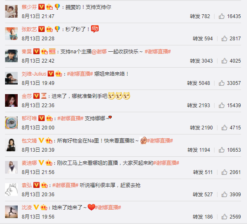Open #谢娜直播# hashtag in 刘维-Julius's comment
This screenshot has width=247, height=224.
pyautogui.click(x=80, y=74)
